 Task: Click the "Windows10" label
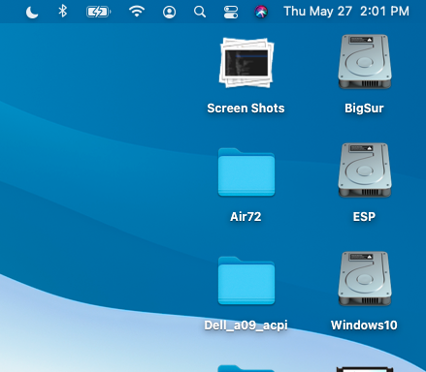364,325
